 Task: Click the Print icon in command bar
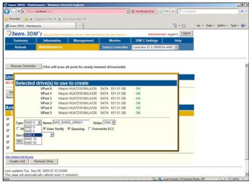199,26
